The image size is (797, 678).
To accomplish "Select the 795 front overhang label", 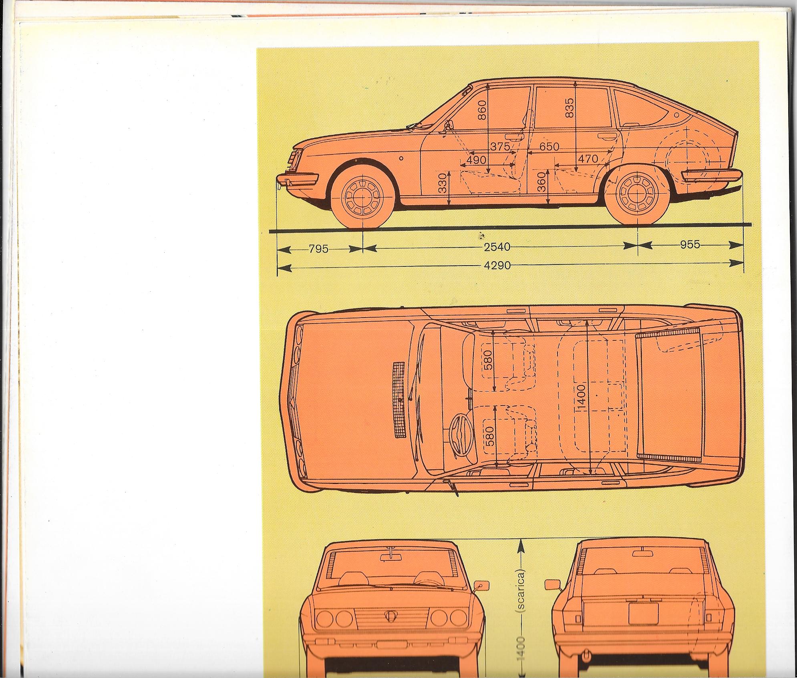I will [x=319, y=249].
